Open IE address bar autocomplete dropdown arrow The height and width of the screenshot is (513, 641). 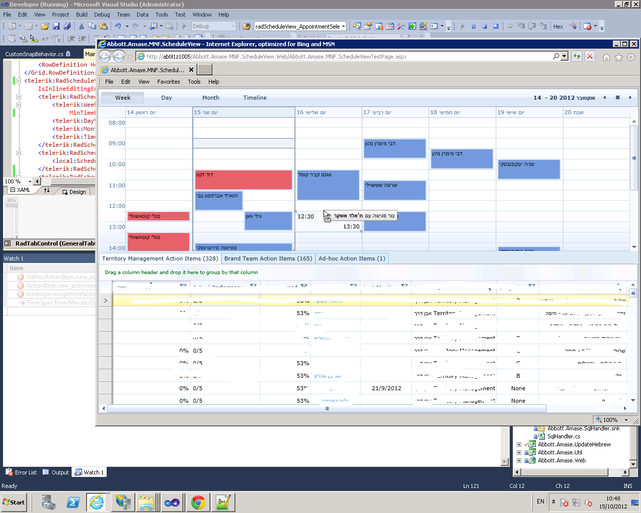pyautogui.click(x=564, y=57)
